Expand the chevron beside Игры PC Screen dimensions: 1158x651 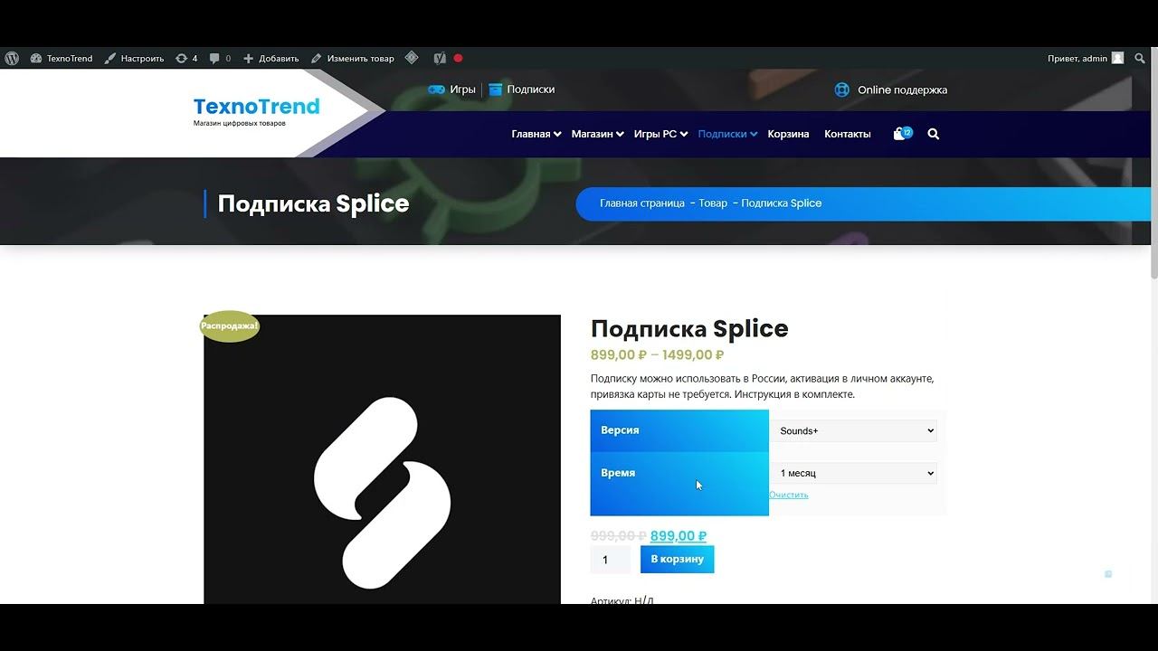tap(684, 134)
